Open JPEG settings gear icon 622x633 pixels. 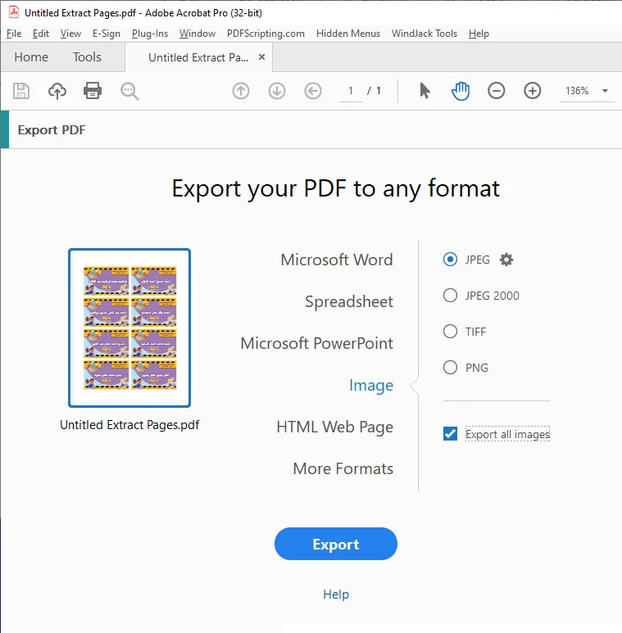point(506,260)
